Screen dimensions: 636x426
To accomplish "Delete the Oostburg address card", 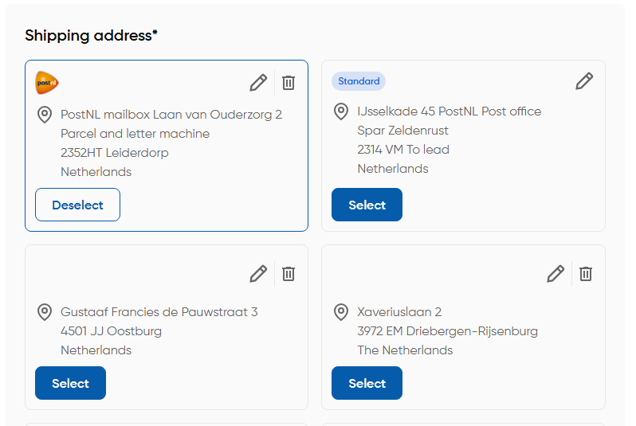I will tap(289, 274).
